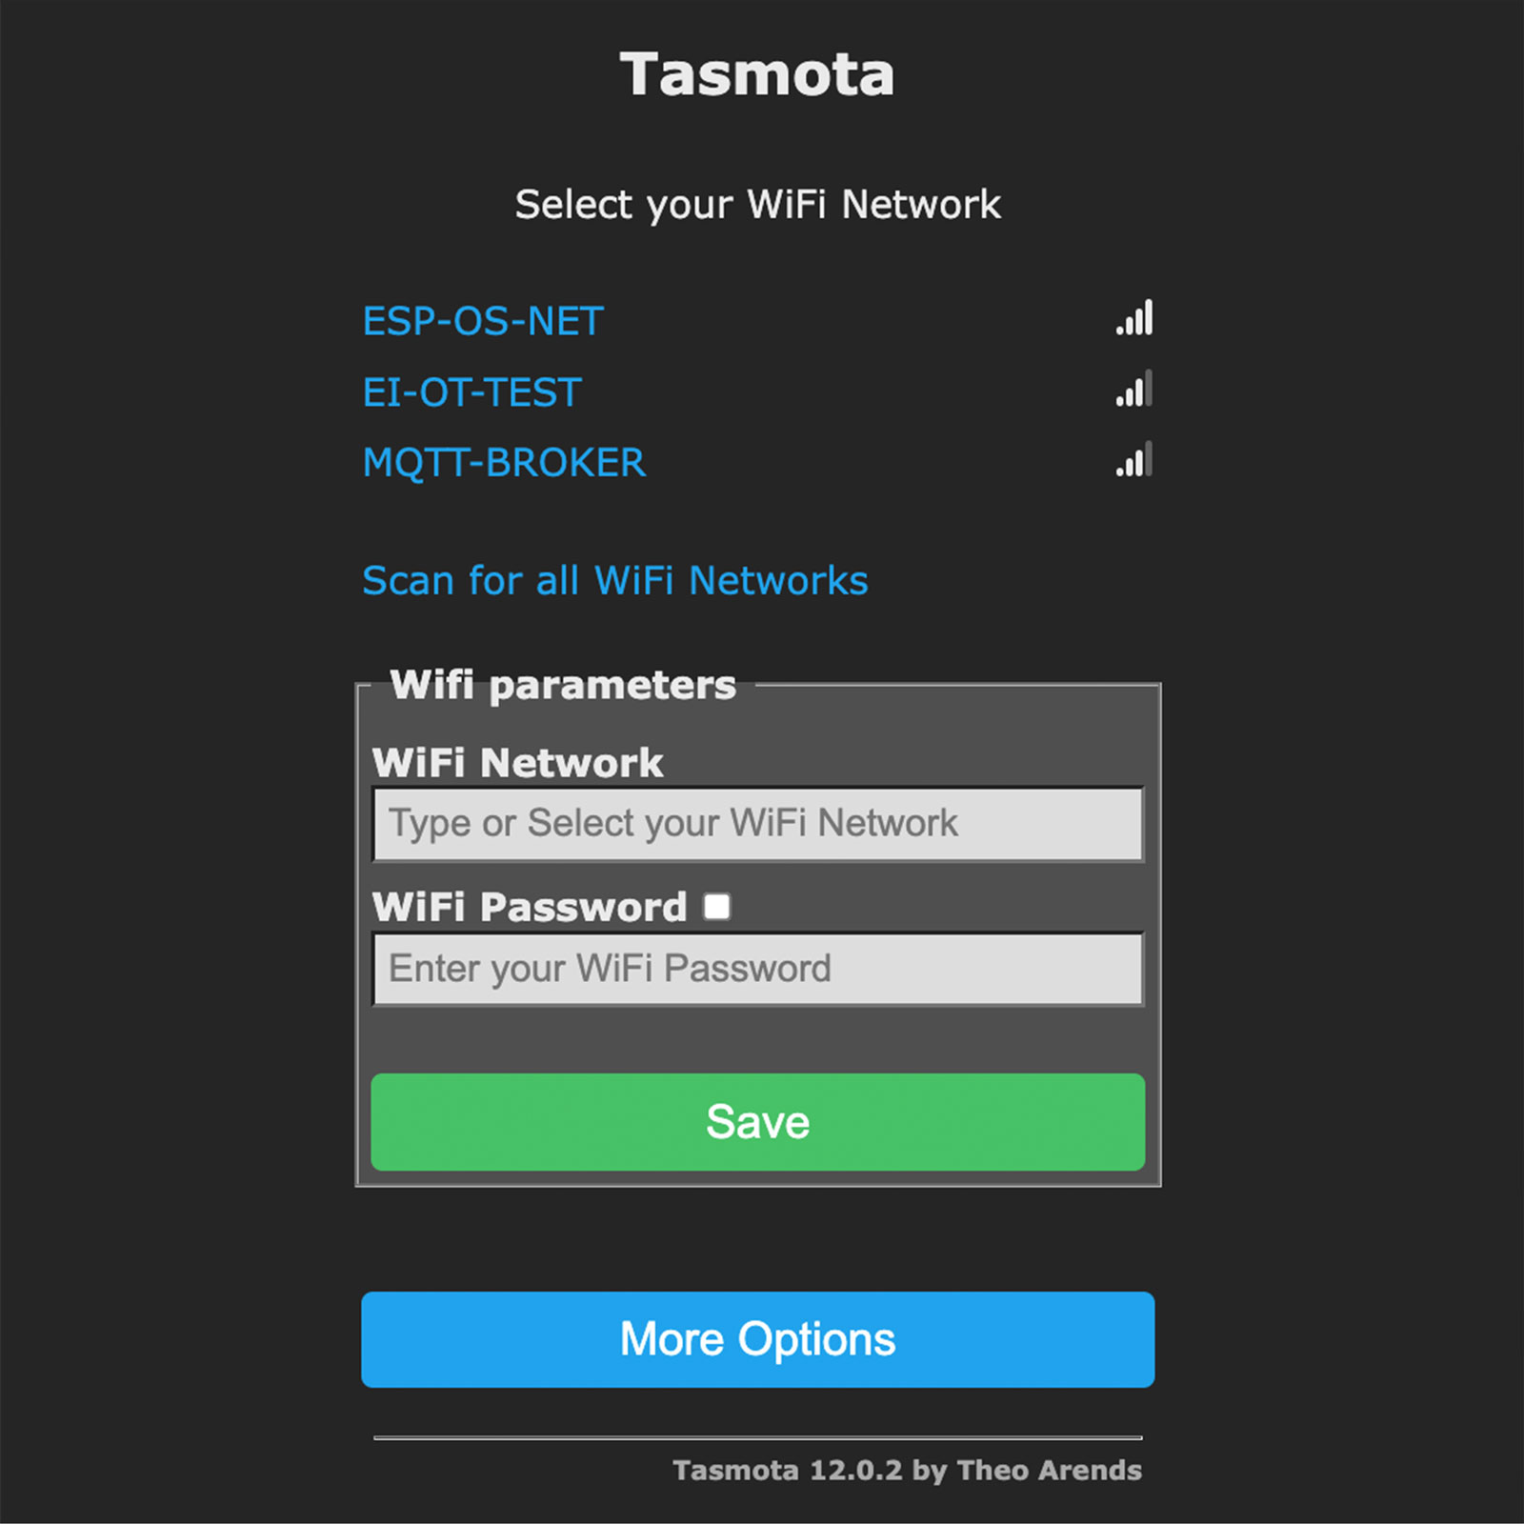
Task: Click the WiFi Network field label
Action: point(517,763)
